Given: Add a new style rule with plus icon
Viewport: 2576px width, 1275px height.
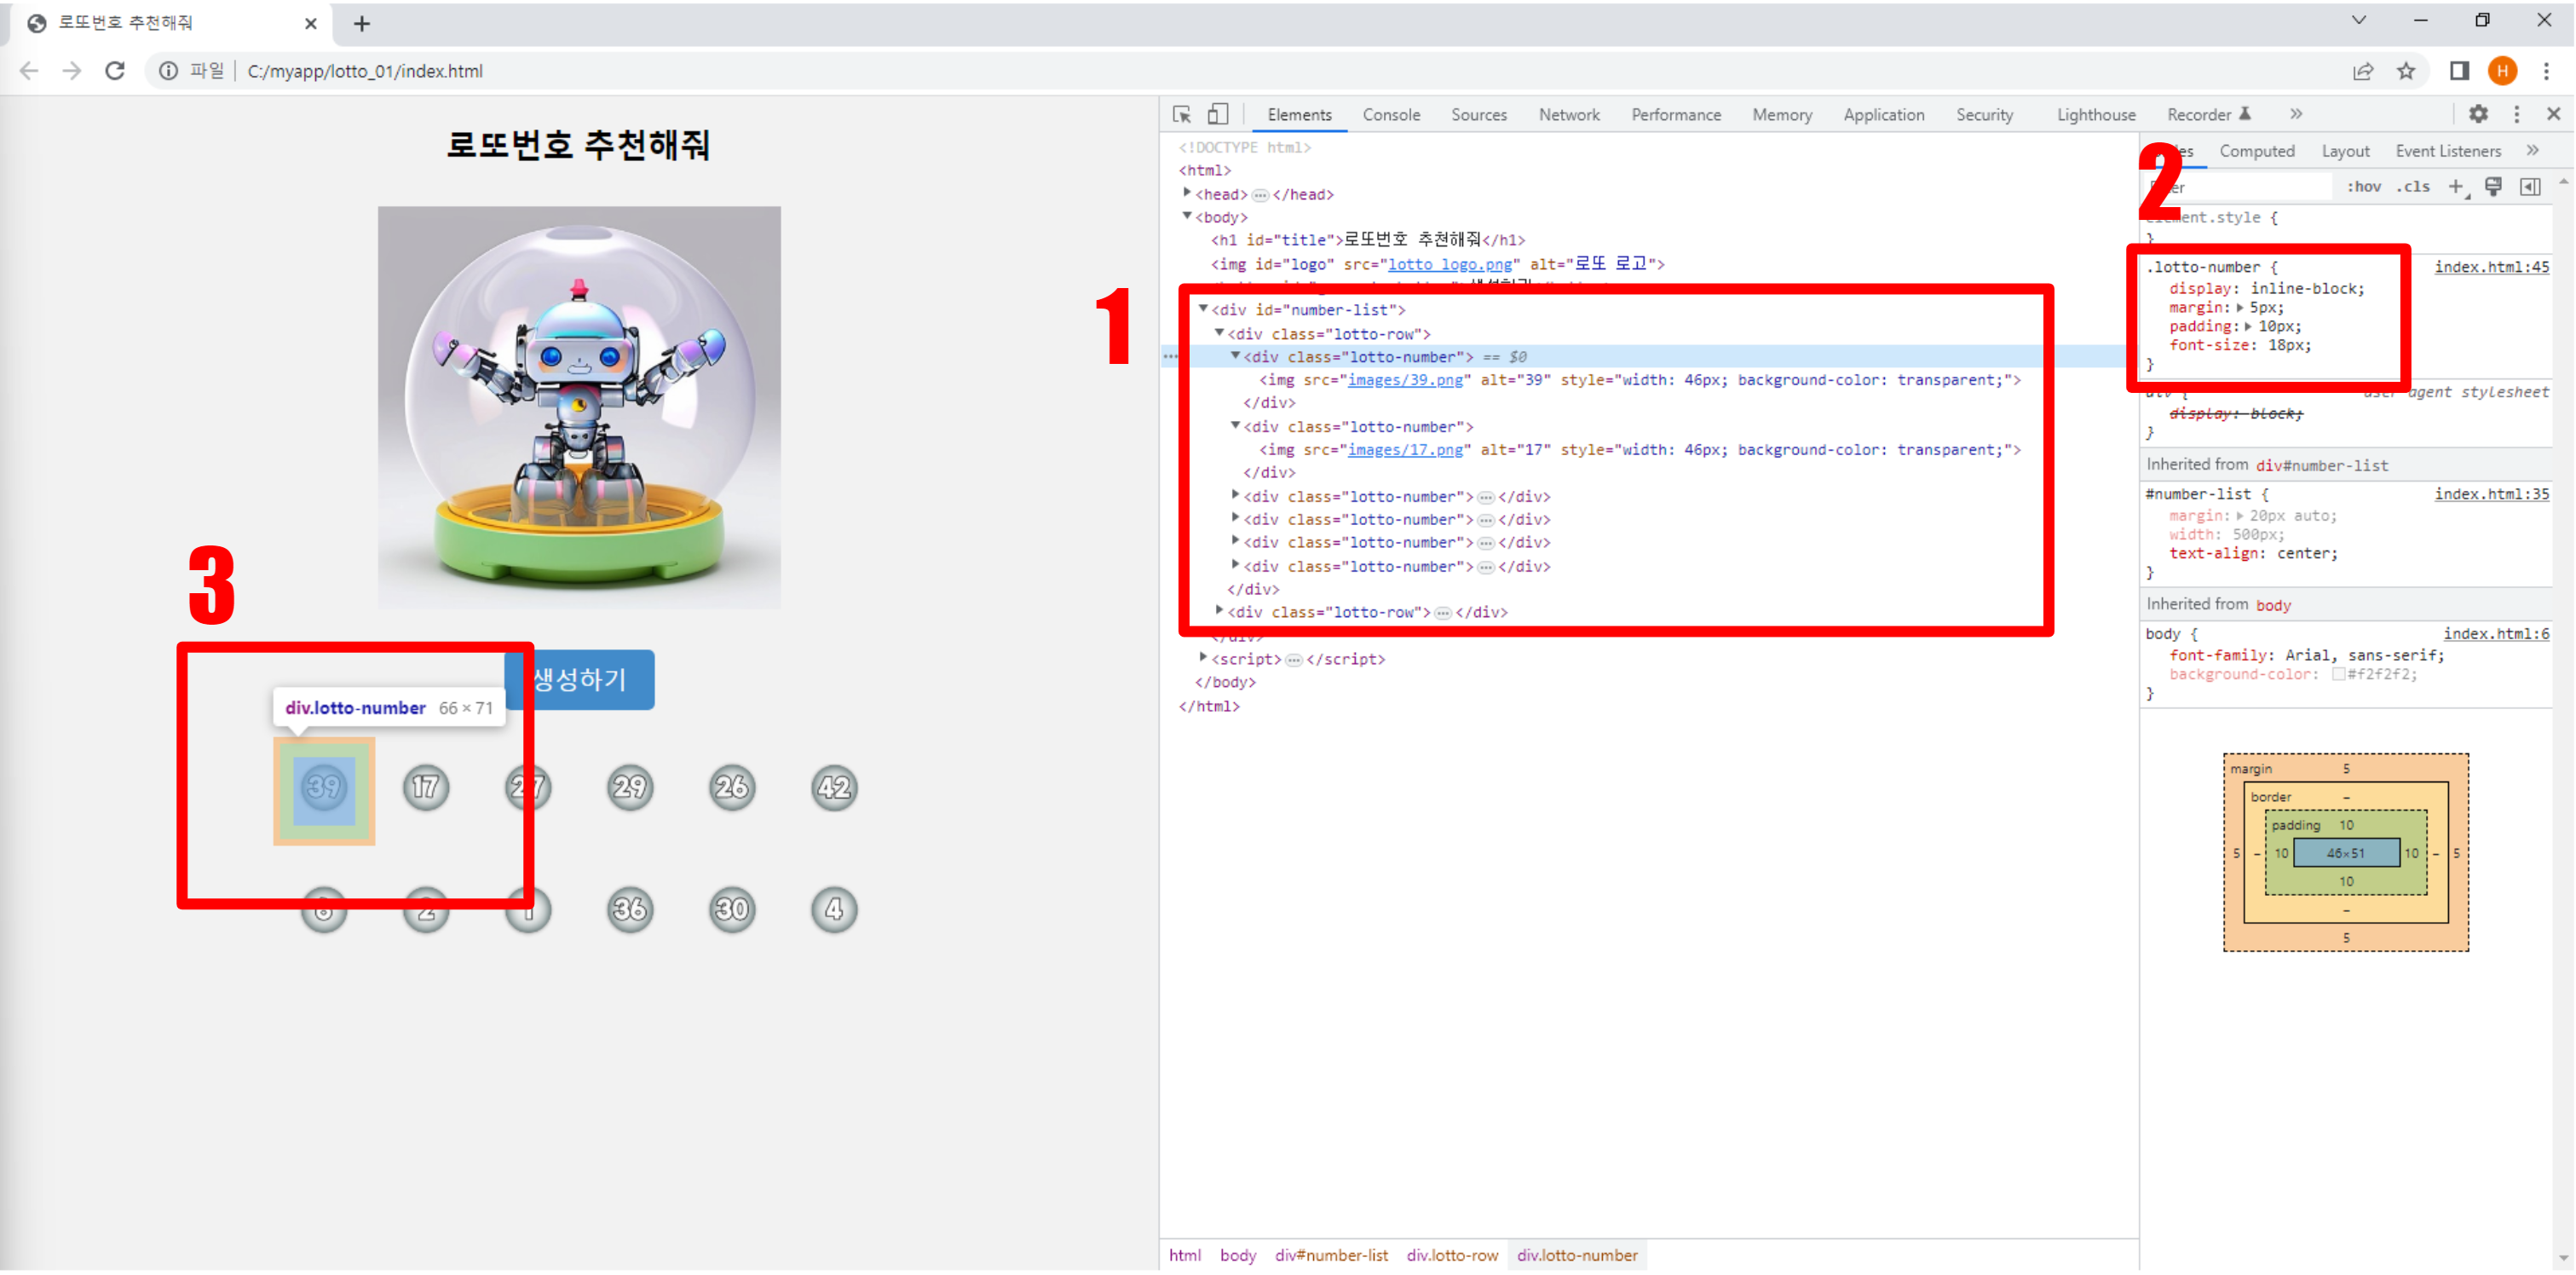Looking at the screenshot, I should click(2456, 187).
